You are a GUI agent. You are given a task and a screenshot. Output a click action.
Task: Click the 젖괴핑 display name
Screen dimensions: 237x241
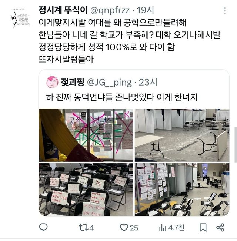click(x=73, y=82)
